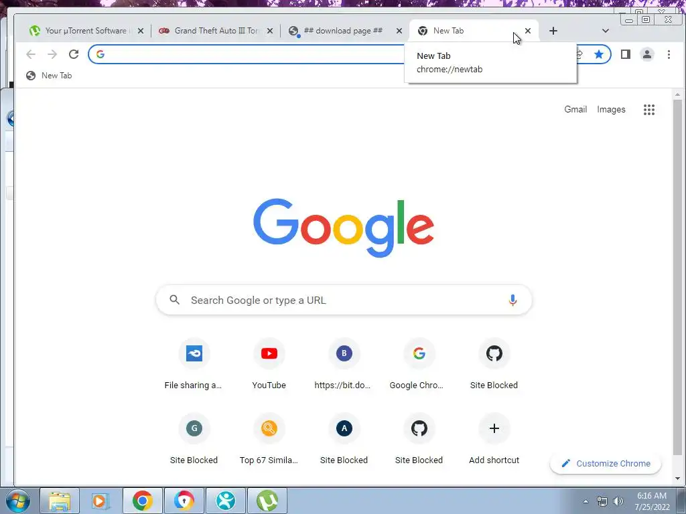This screenshot has height=514, width=686.
Task: Open File Explorer from taskbar
Action: point(60,501)
